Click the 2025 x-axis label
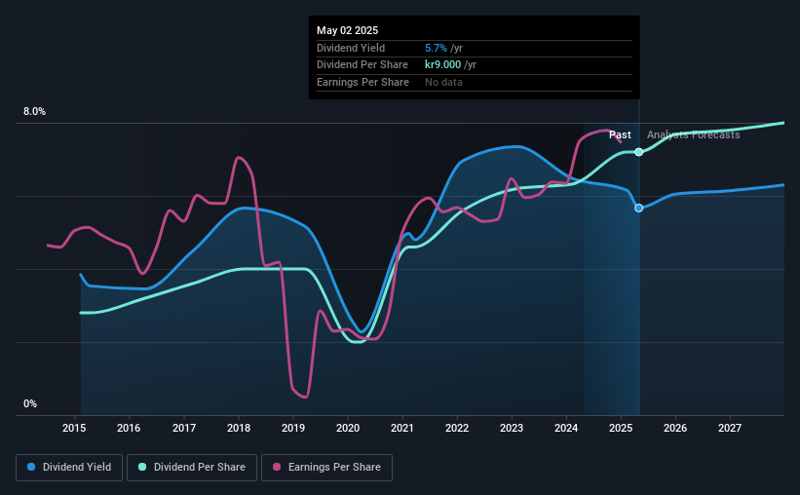The height and width of the screenshot is (495, 800). (x=621, y=428)
